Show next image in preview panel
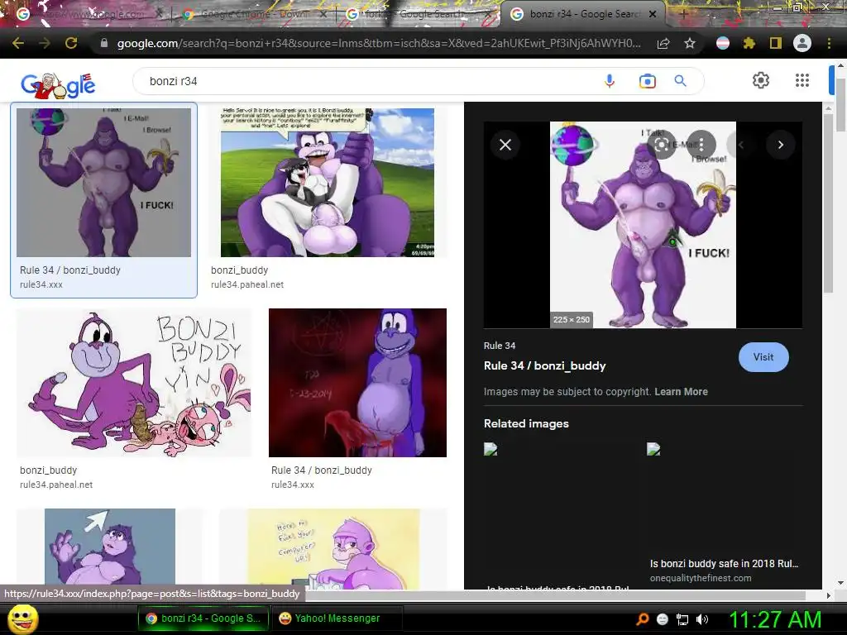 pyautogui.click(x=781, y=145)
